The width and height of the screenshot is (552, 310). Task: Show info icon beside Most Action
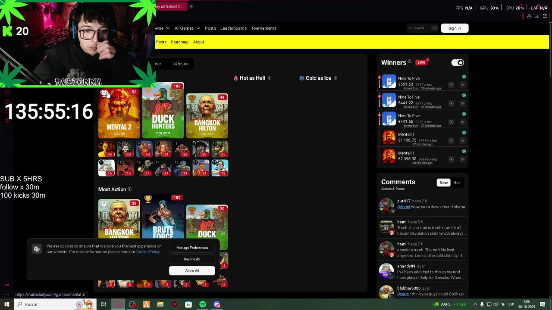[129, 189]
